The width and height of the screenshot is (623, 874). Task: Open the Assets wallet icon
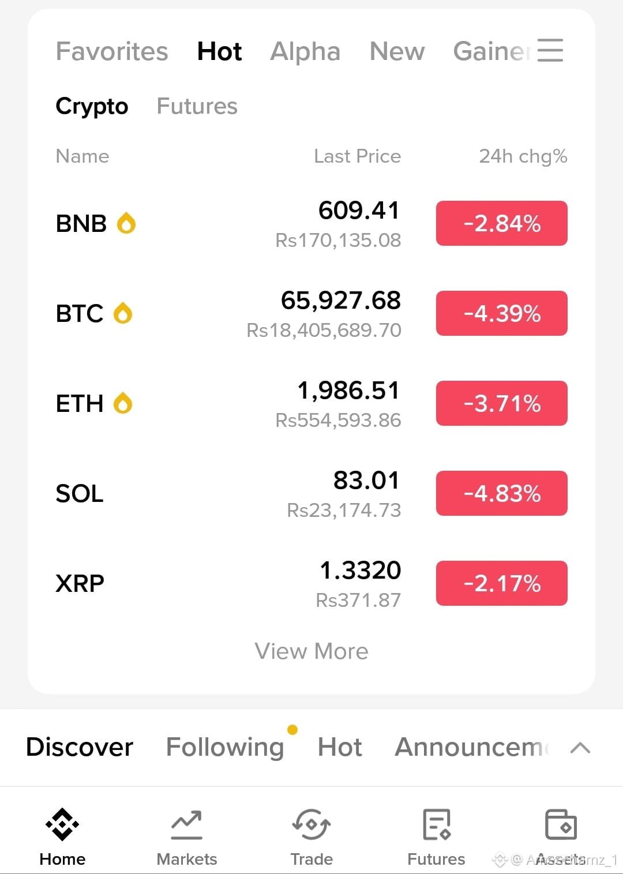pos(561,824)
